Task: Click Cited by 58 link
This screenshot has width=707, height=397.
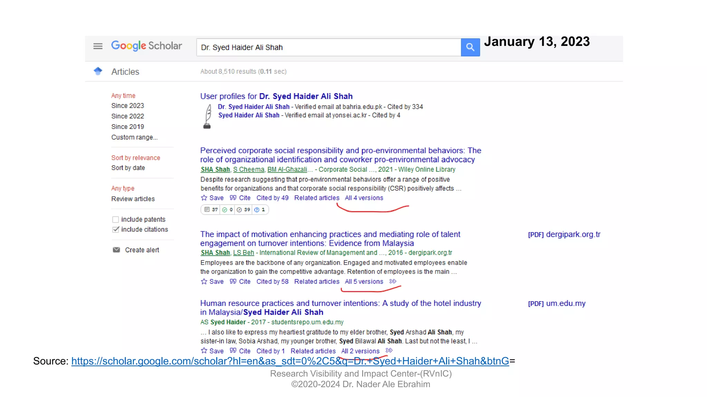Action: click(x=272, y=282)
